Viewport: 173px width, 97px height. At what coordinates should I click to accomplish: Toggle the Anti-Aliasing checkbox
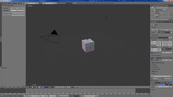[153, 55]
